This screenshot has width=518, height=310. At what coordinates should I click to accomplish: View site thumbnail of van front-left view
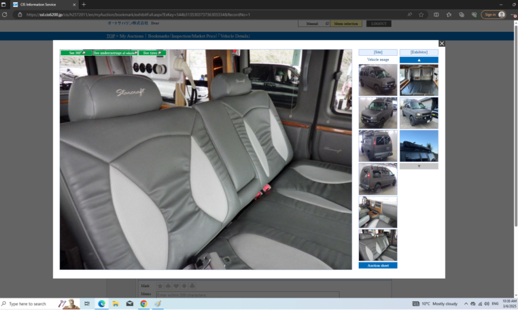(378, 113)
